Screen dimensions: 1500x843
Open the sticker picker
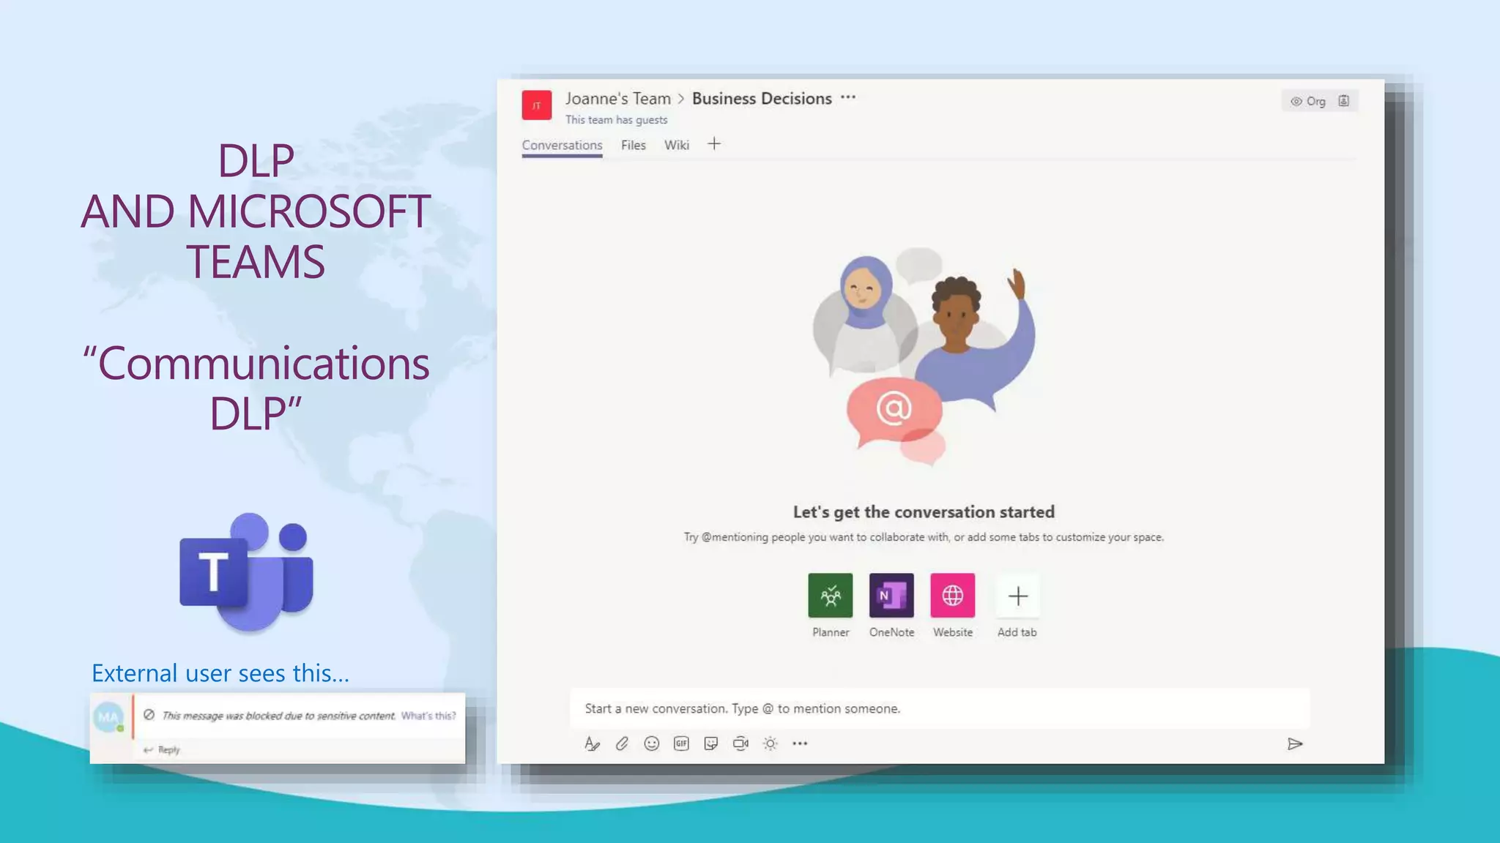(710, 743)
